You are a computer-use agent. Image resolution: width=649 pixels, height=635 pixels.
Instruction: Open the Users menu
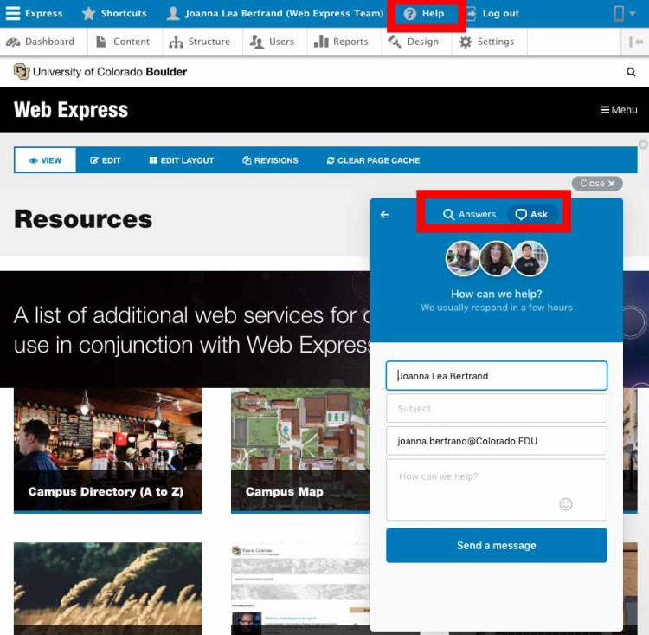click(272, 42)
